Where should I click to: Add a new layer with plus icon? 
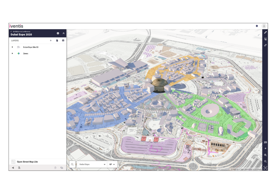tap(51, 40)
